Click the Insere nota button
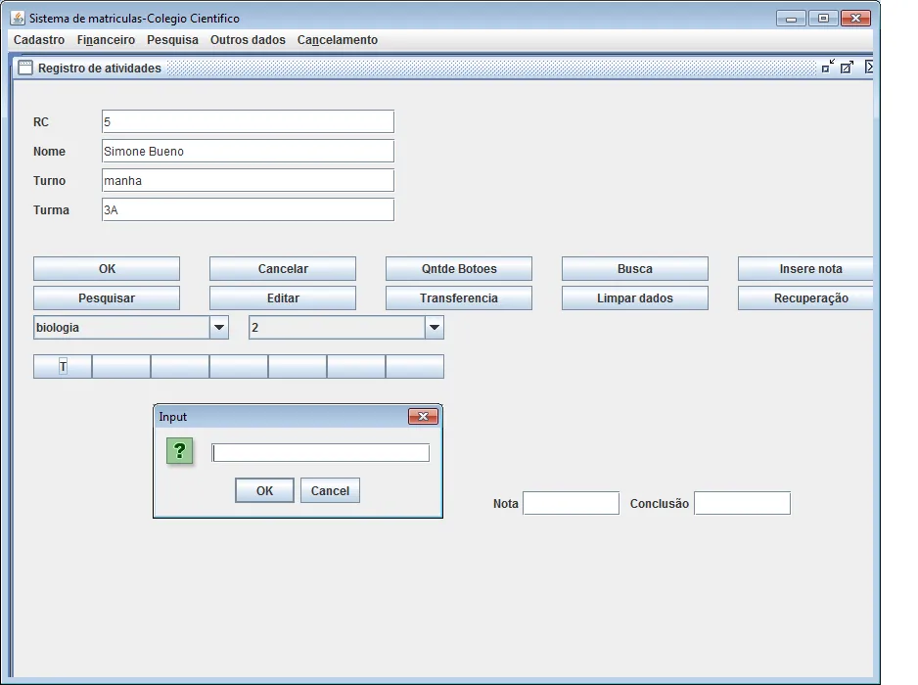The image size is (918, 685). click(x=805, y=269)
